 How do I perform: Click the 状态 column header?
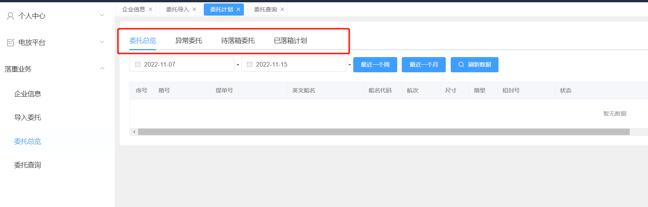565,91
